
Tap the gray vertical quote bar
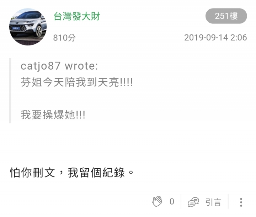(10, 91)
